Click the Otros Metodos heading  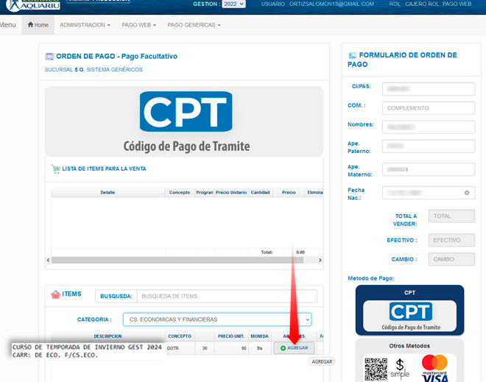click(409, 346)
